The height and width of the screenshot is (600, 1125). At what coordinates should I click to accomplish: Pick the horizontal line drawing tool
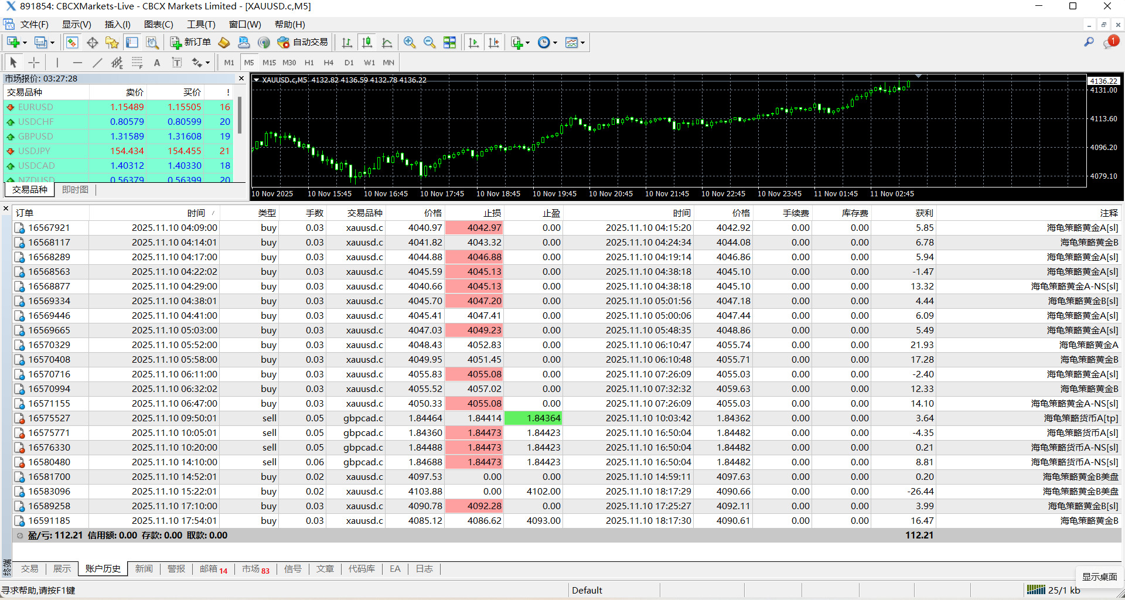(x=77, y=63)
